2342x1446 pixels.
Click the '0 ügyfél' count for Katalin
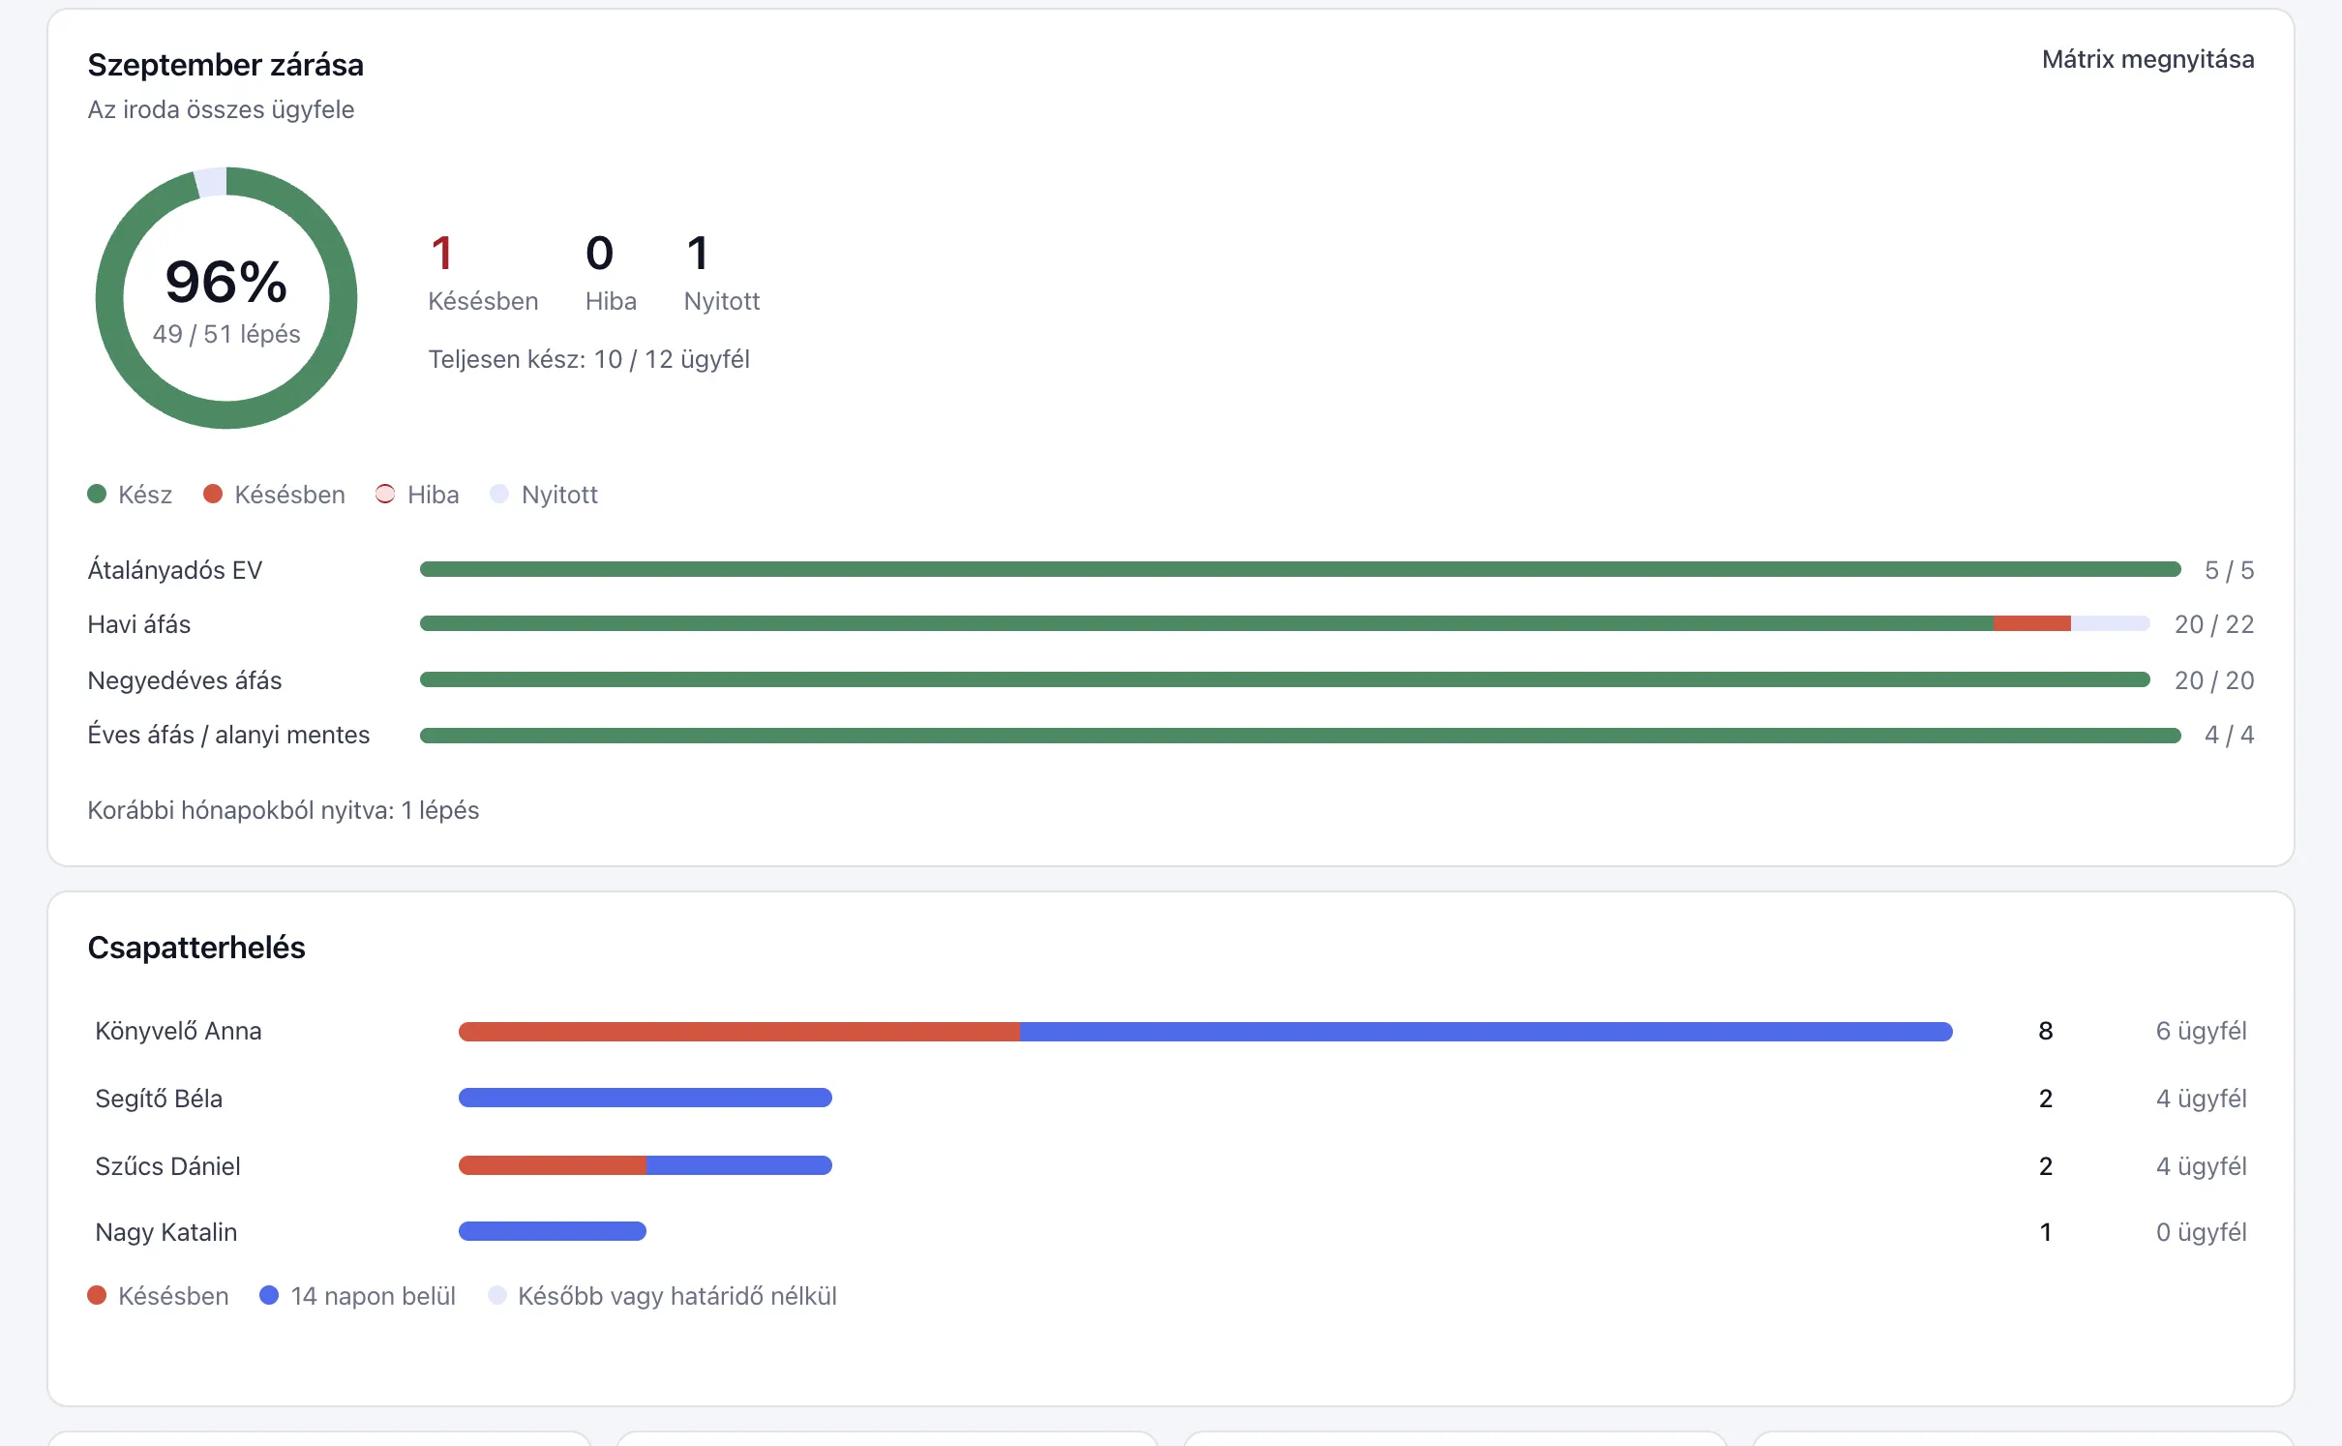[x=2201, y=1232]
